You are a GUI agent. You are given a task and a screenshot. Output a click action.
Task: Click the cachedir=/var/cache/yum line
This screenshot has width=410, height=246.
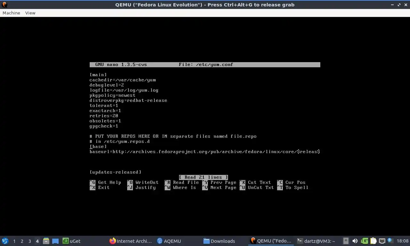(123, 80)
